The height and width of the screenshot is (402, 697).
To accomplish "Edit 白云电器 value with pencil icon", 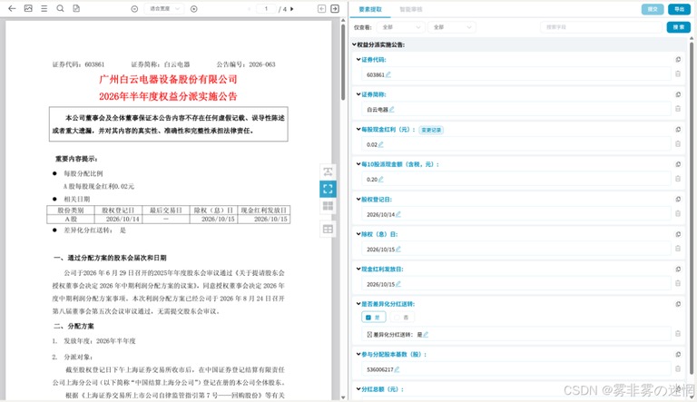I will tap(392, 110).
